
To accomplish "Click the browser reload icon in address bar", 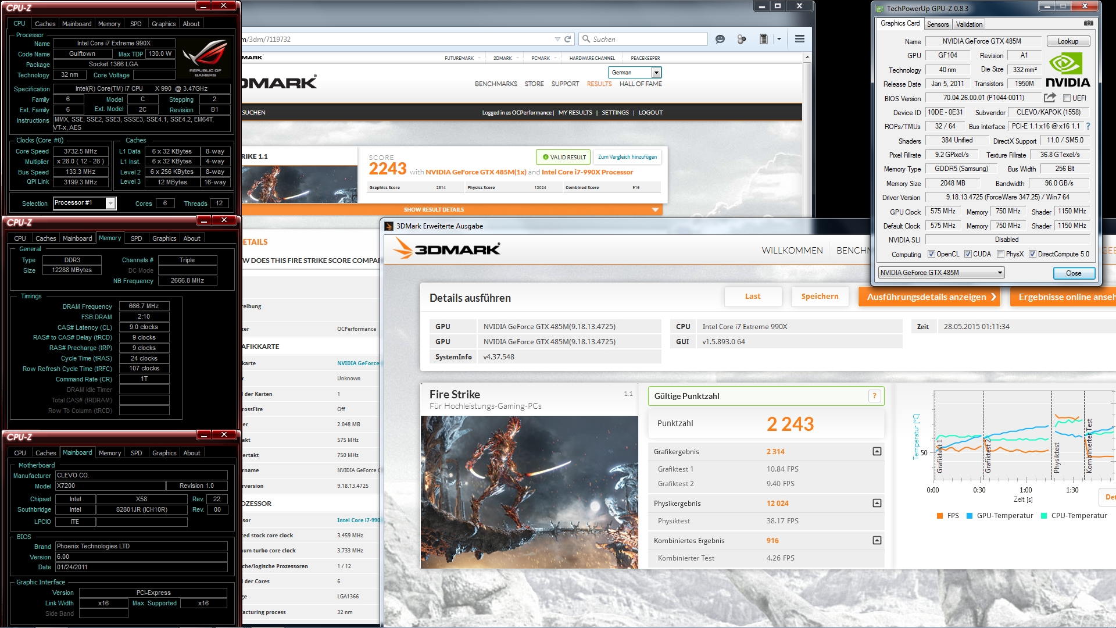I will click(568, 39).
